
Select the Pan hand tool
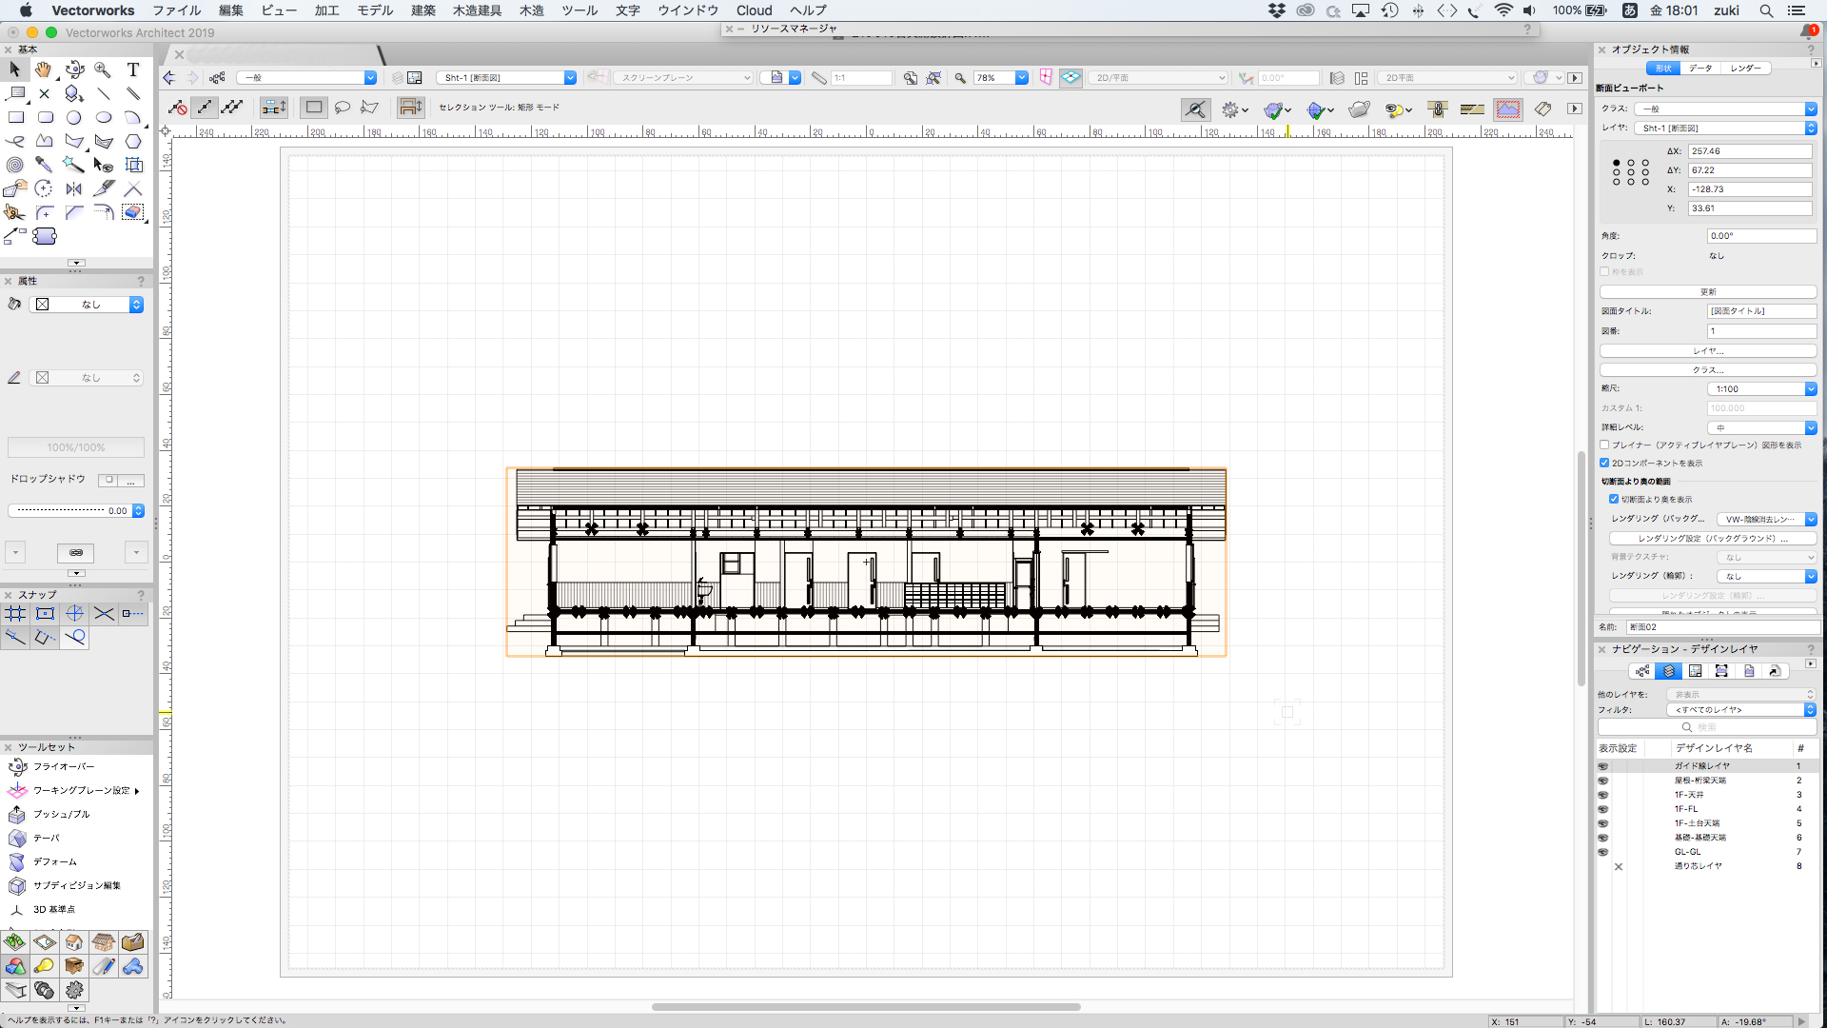[44, 69]
